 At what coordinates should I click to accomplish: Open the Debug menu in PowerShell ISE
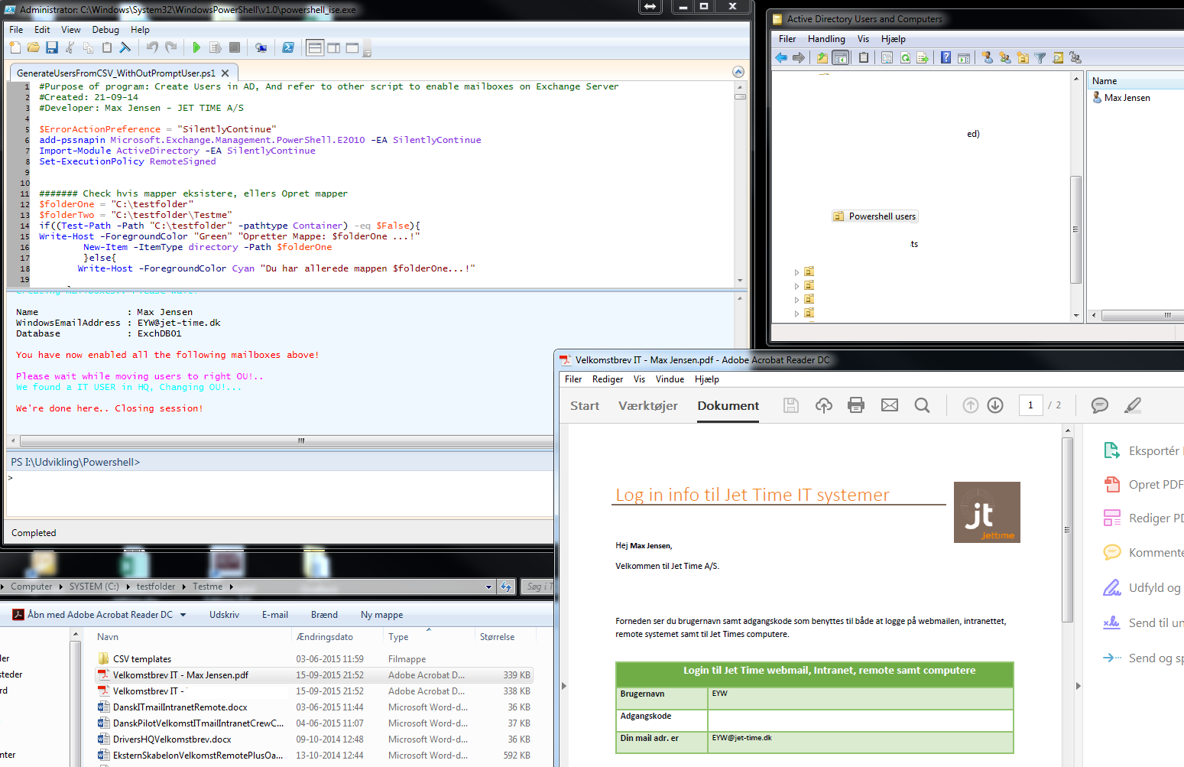click(x=105, y=30)
